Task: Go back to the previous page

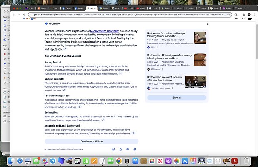Action: [13, 15]
